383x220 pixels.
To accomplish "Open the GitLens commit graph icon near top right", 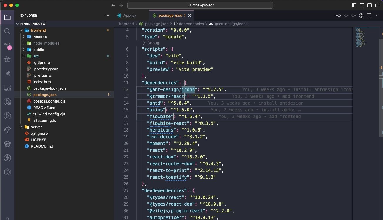I will [x=361, y=15].
